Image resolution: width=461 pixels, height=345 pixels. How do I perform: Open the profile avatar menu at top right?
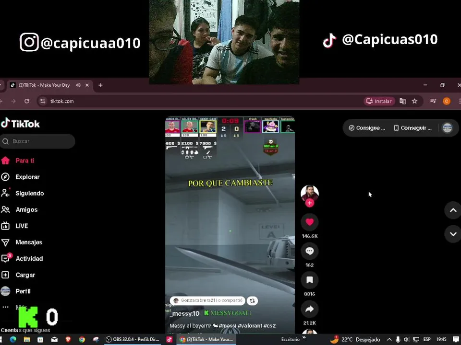pyautogui.click(x=447, y=128)
